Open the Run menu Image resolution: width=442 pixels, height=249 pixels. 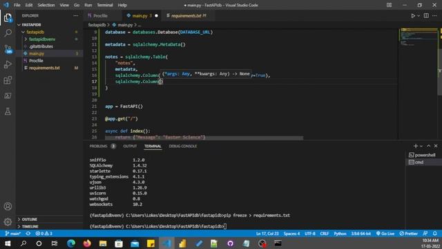click(88, 5)
